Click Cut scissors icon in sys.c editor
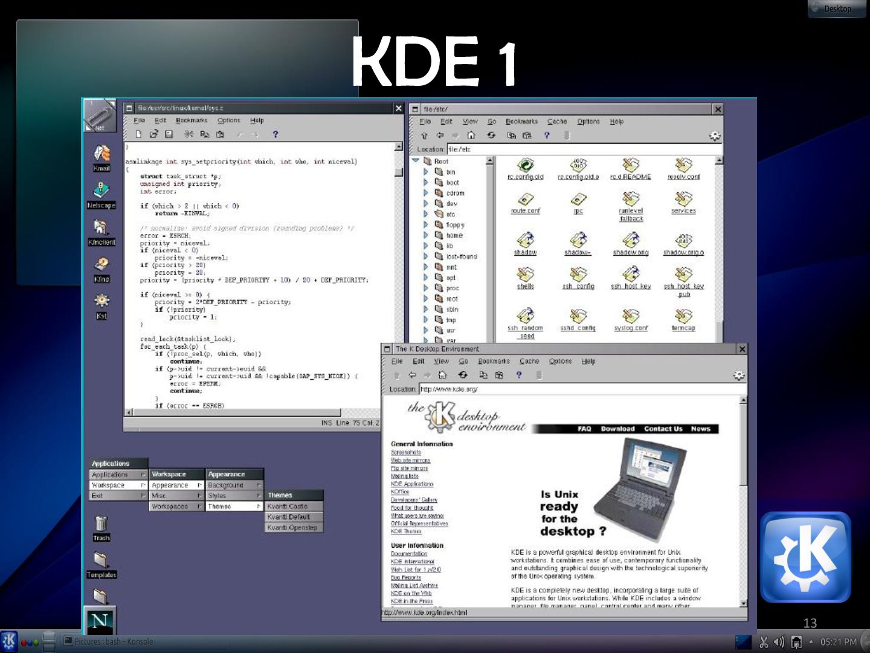 [189, 134]
